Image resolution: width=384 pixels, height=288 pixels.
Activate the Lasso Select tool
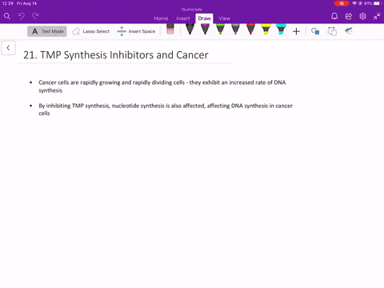point(91,31)
